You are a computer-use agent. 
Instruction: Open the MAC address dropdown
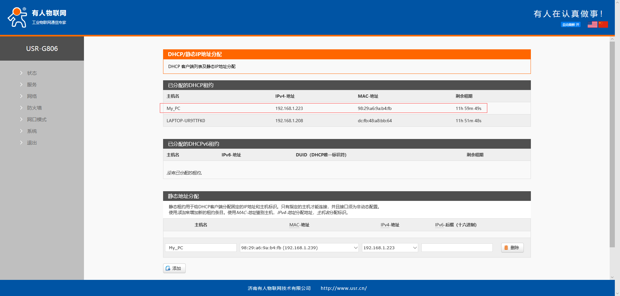pyautogui.click(x=299, y=248)
